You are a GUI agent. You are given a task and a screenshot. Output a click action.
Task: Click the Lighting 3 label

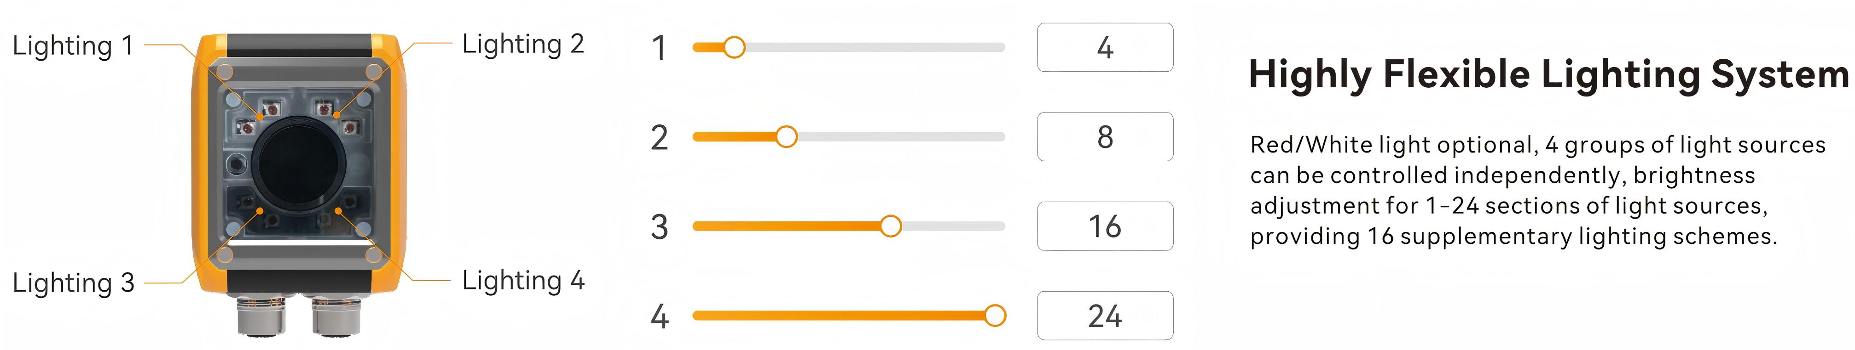(73, 283)
